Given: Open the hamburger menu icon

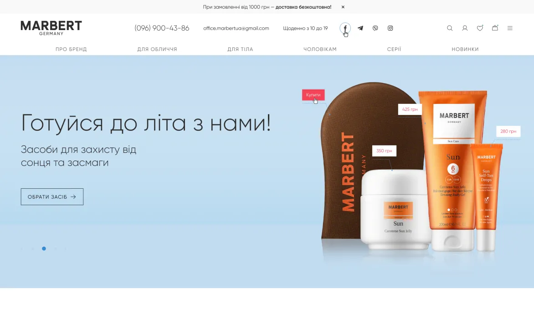Looking at the screenshot, I should click(x=510, y=28).
